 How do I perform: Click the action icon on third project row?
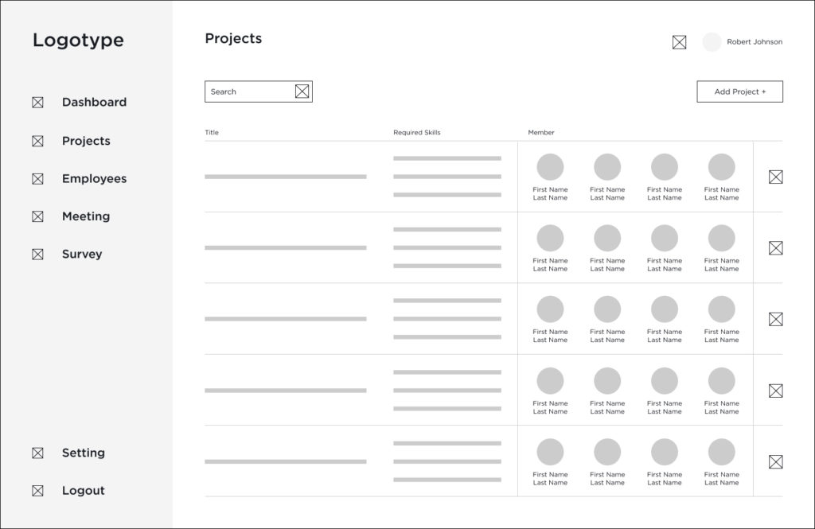tap(775, 319)
